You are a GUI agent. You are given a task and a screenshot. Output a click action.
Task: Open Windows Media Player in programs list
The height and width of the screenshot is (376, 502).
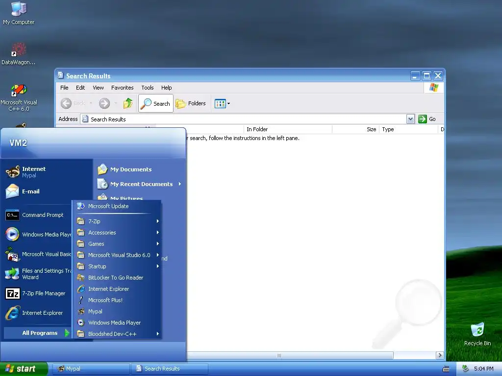(118, 323)
